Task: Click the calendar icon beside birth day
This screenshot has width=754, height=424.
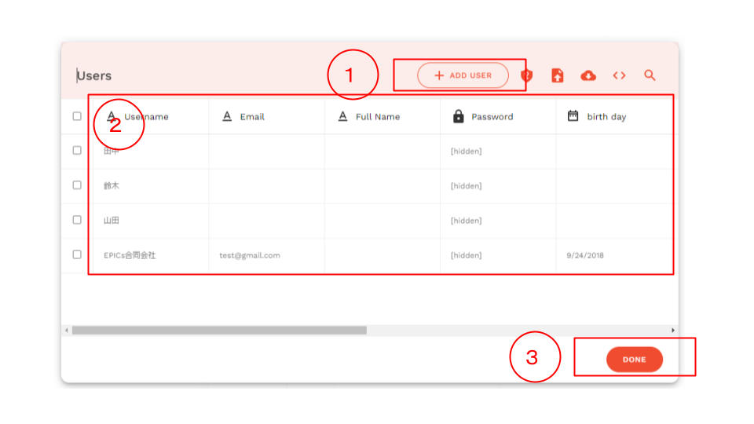Action: point(573,115)
